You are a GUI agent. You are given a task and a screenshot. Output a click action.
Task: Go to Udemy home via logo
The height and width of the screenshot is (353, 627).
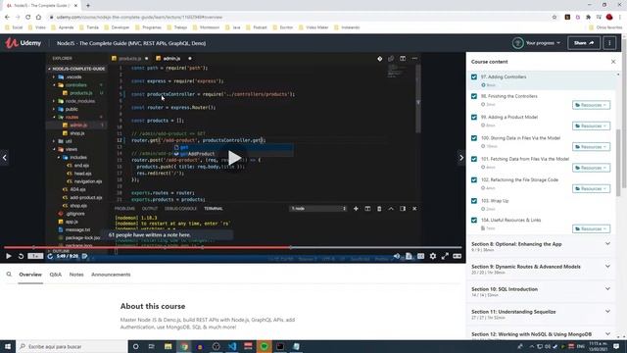coord(24,43)
